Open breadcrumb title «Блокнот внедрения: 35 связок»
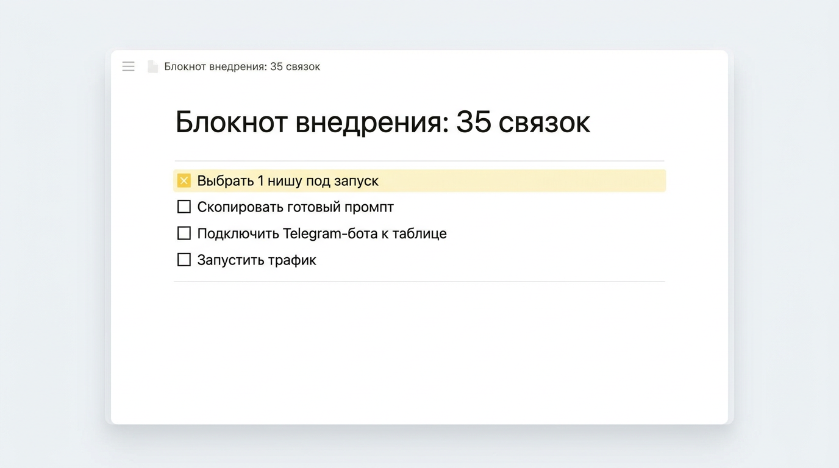Image resolution: width=839 pixels, height=468 pixels. point(242,66)
